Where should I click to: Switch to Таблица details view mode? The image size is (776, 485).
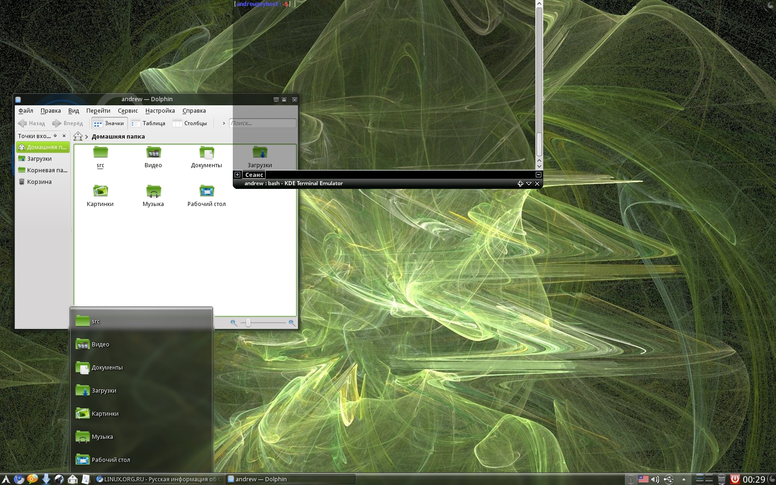[148, 123]
